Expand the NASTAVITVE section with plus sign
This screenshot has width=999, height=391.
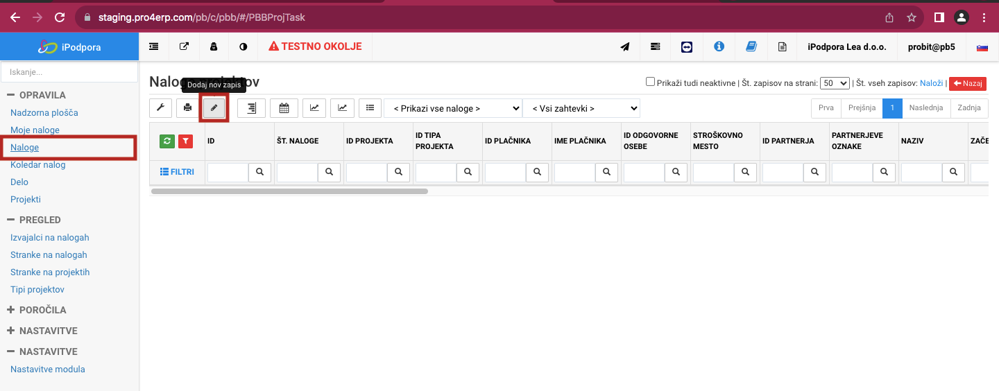[42, 331]
